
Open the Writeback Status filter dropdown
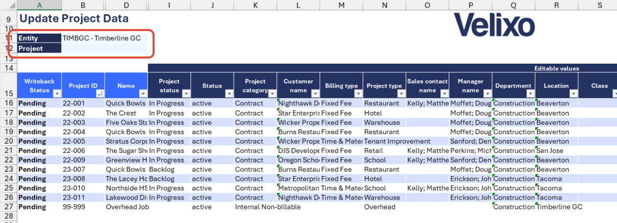57,94
